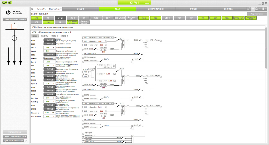Select the АВР function button
The height and width of the screenshot is (145, 269).
pos(180,18)
